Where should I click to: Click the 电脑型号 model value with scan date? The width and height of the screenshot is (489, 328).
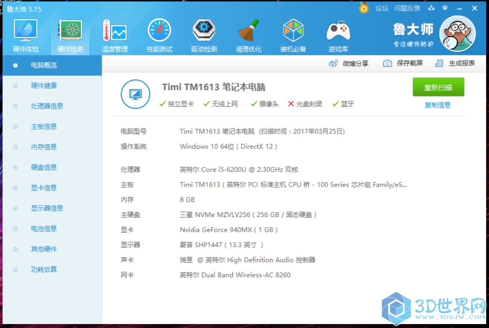(x=262, y=132)
